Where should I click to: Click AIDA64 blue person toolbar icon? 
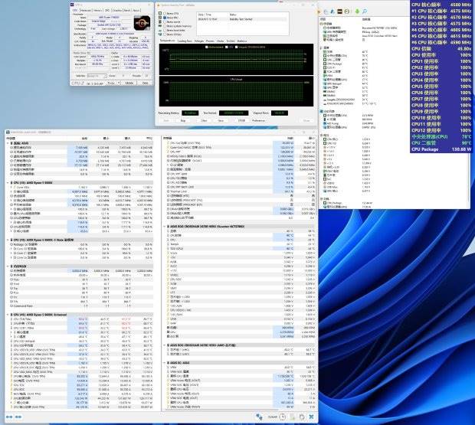(x=332, y=11)
